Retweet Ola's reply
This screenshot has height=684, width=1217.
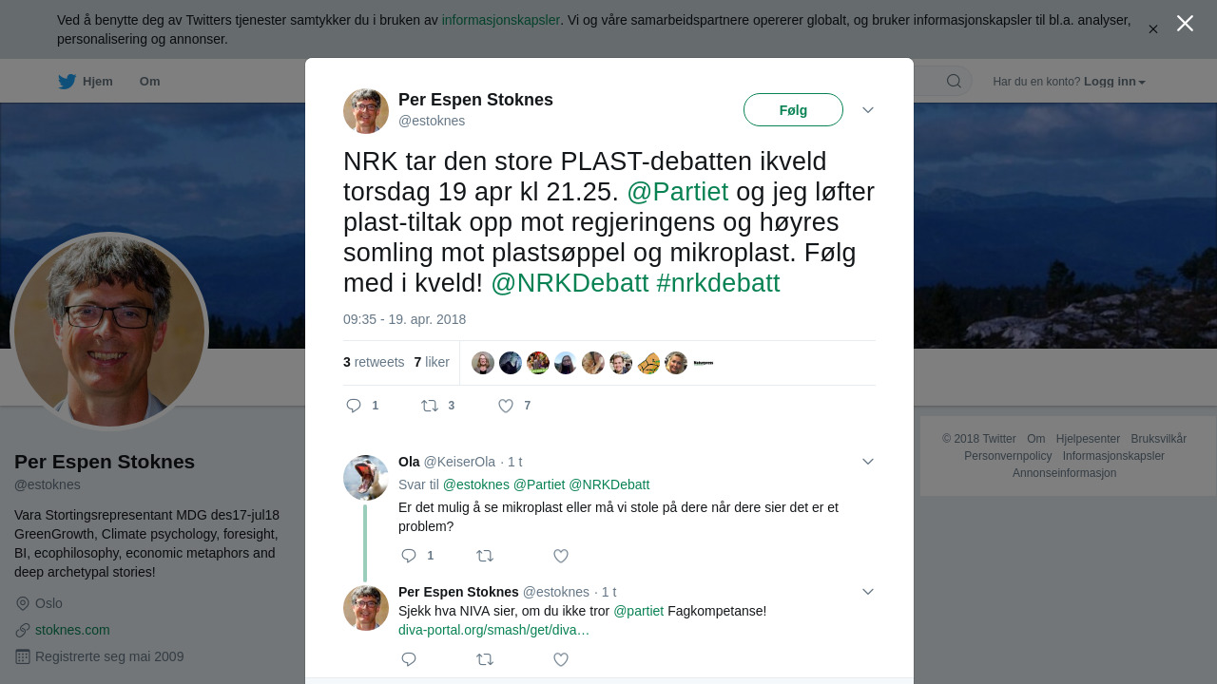pos(485,556)
